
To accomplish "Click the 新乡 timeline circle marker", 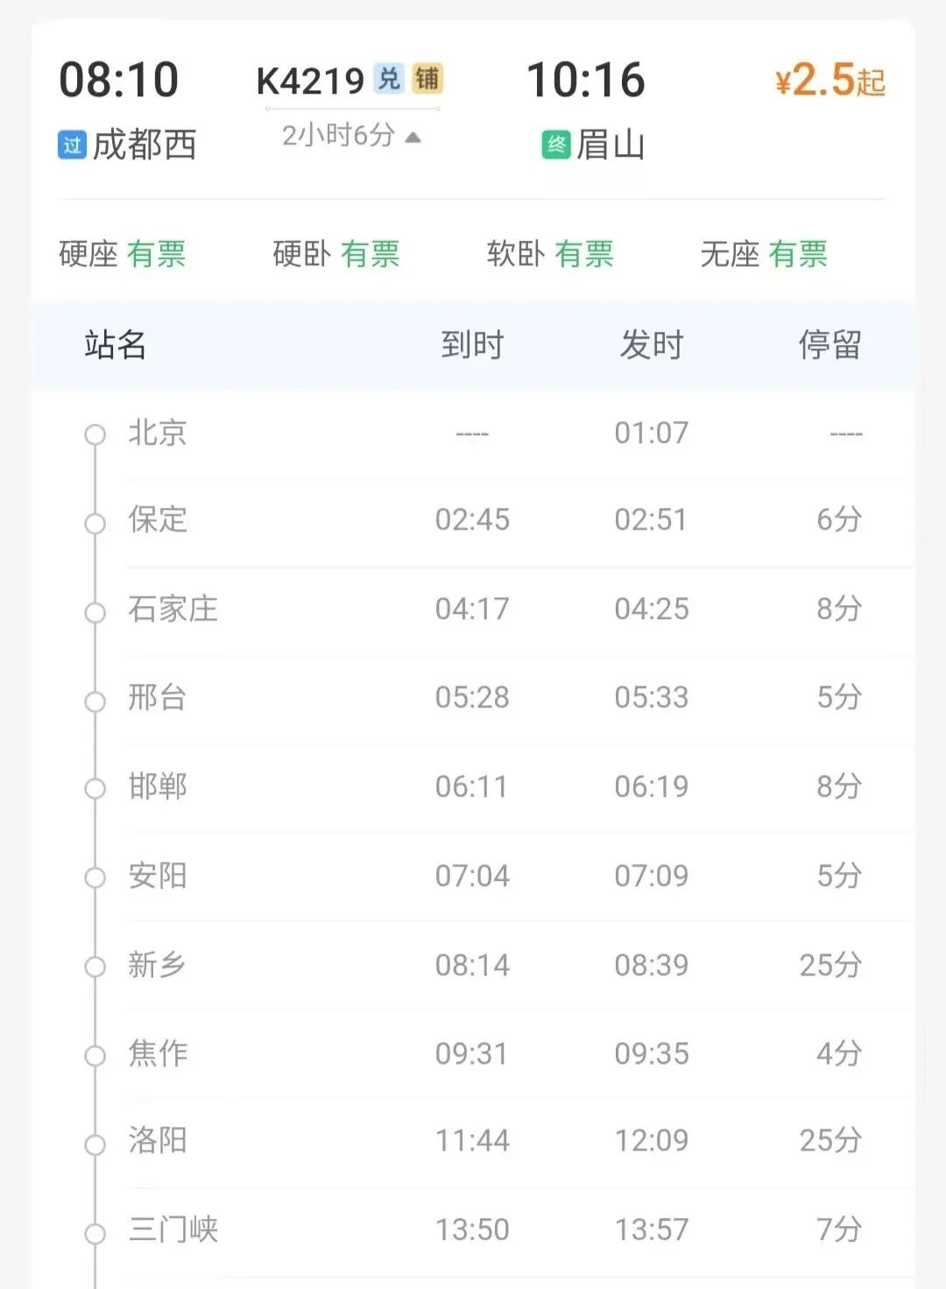I will [95, 967].
